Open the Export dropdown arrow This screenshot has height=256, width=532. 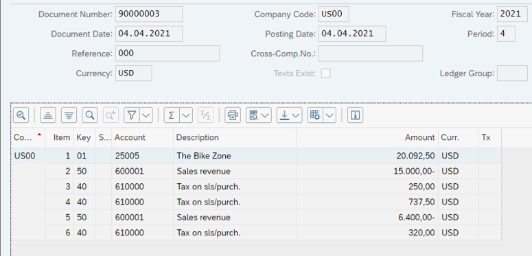pos(296,115)
